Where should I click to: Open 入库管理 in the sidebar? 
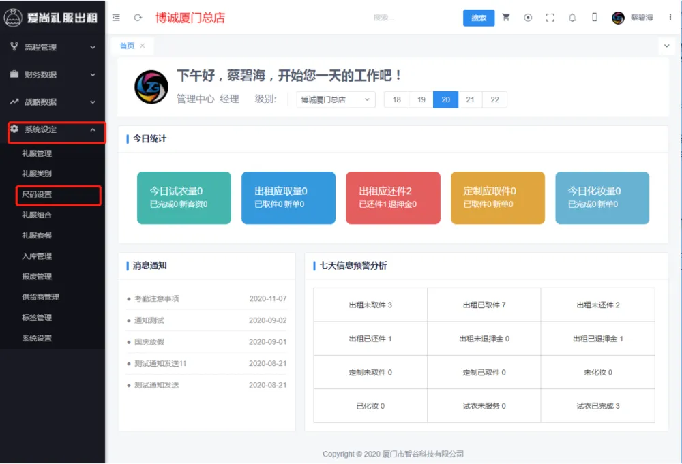point(37,256)
